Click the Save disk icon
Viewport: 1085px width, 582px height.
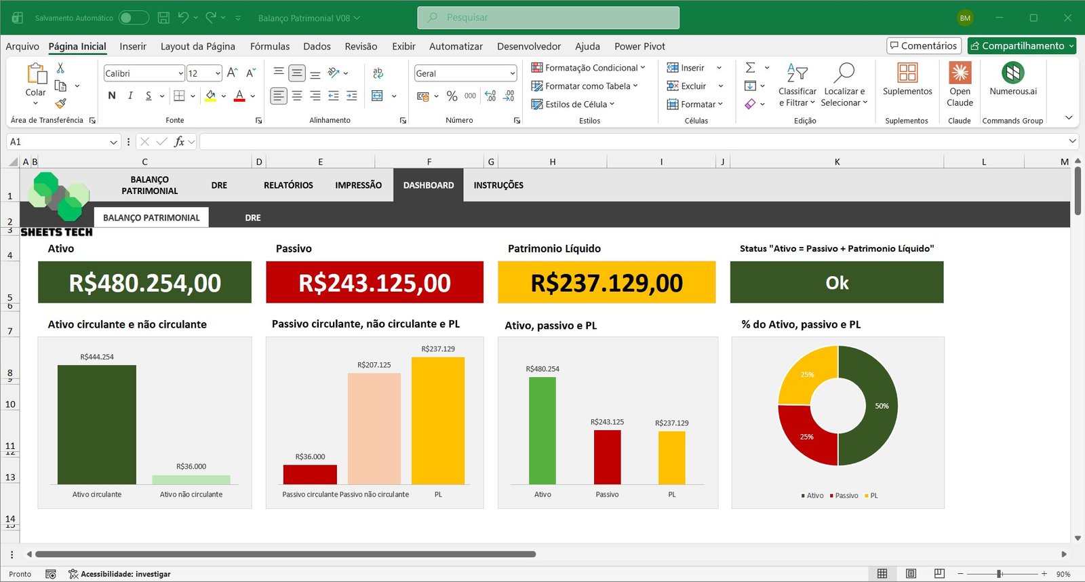(163, 18)
